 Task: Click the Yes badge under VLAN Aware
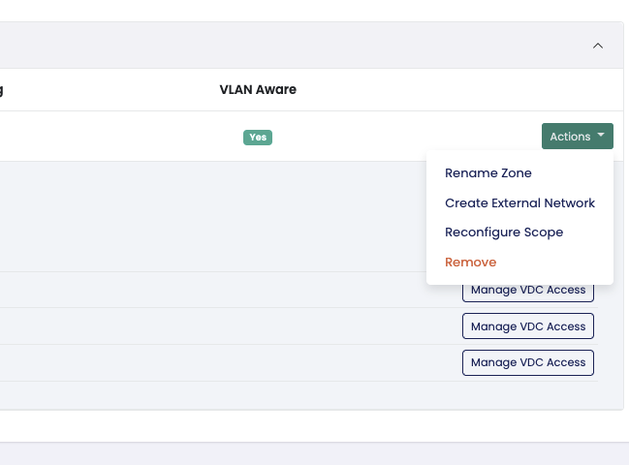pyautogui.click(x=258, y=138)
